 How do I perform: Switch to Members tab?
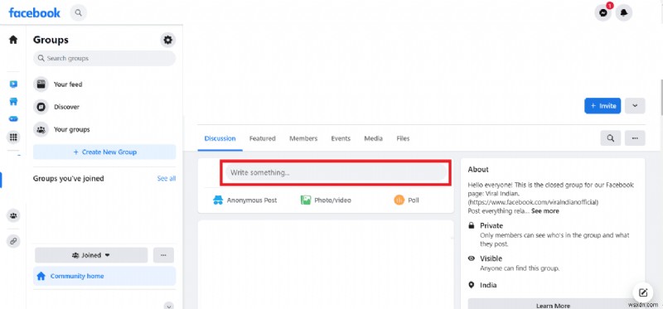303,138
